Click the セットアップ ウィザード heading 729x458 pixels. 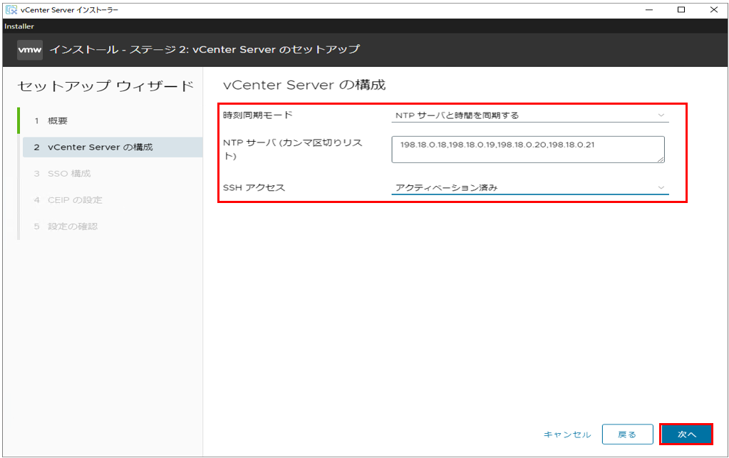click(x=105, y=86)
